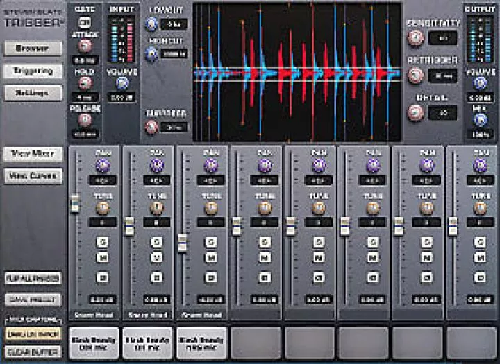Screen dimensions: 500x364
Task: Mute channel 2 with its M button
Action: (x=156, y=257)
